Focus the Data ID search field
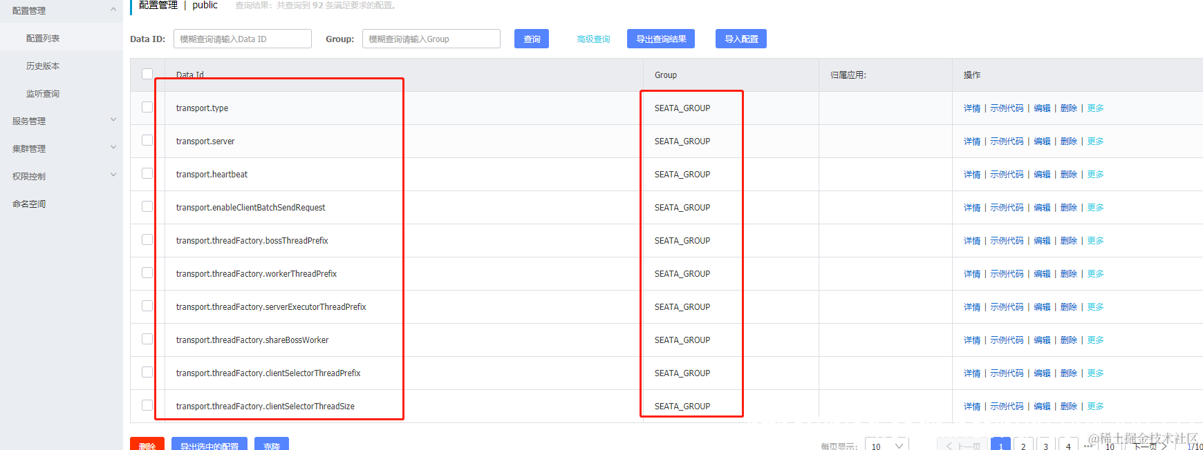The width and height of the screenshot is (1203, 450). click(x=243, y=39)
